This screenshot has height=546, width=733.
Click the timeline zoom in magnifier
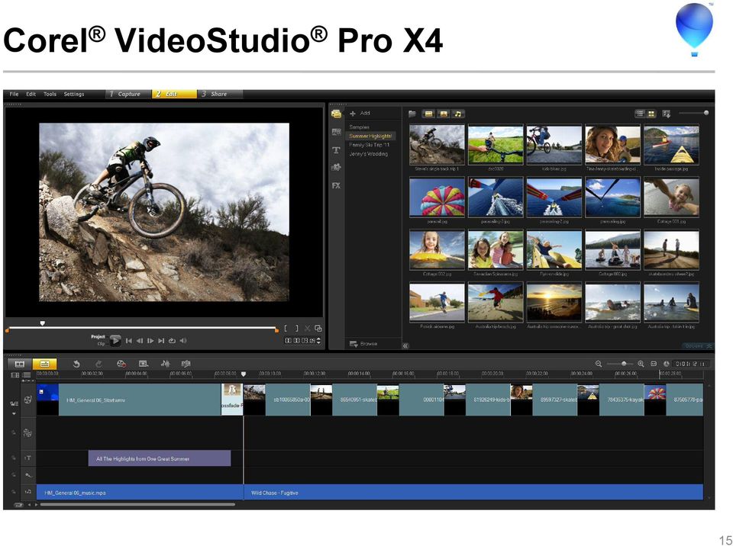(641, 364)
